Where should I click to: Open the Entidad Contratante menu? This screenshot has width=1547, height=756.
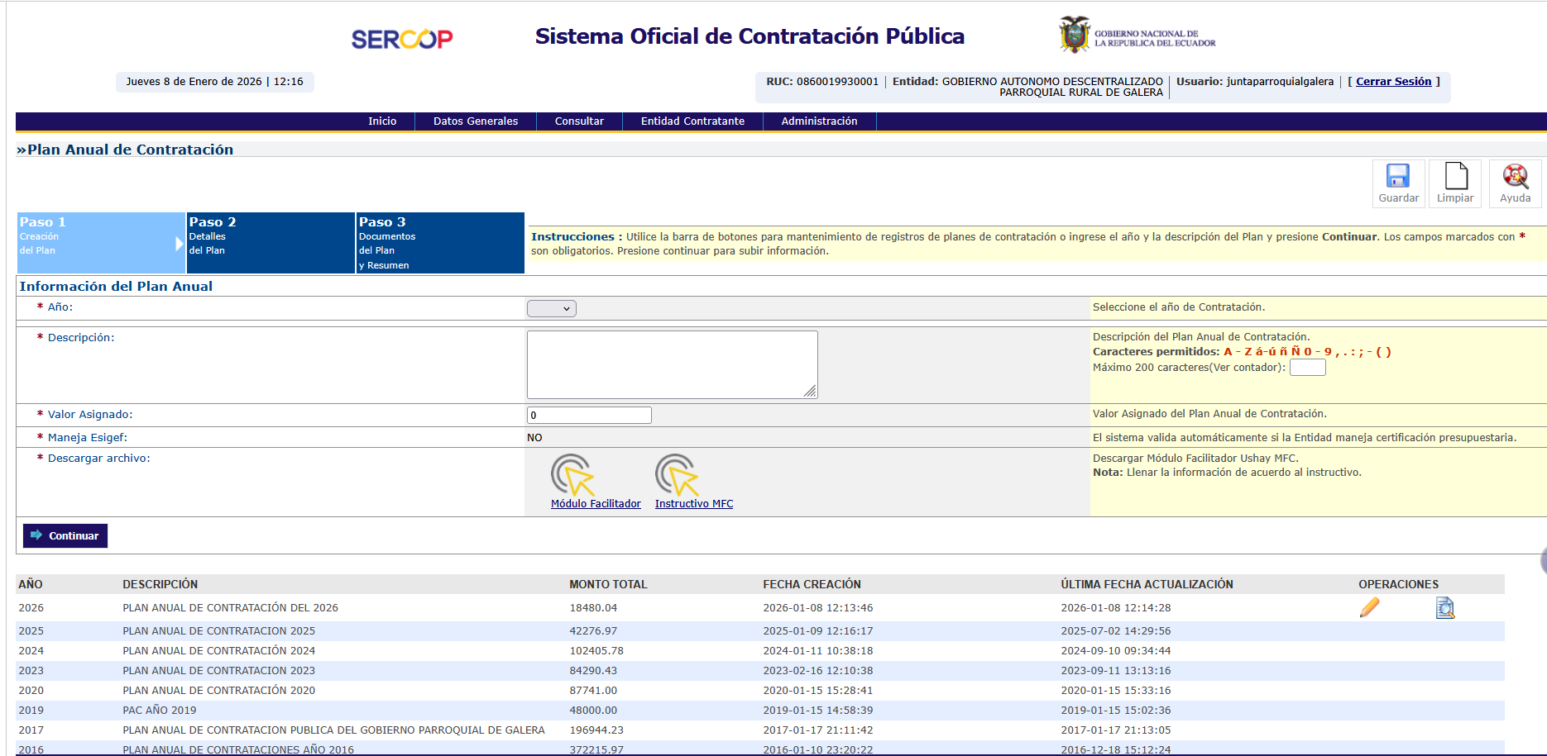coord(692,121)
